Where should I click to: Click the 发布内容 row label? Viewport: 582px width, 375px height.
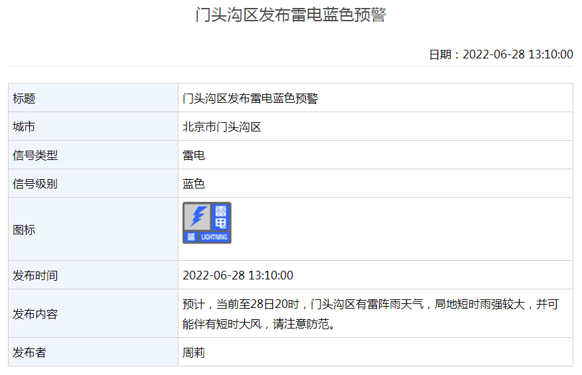tap(35, 314)
